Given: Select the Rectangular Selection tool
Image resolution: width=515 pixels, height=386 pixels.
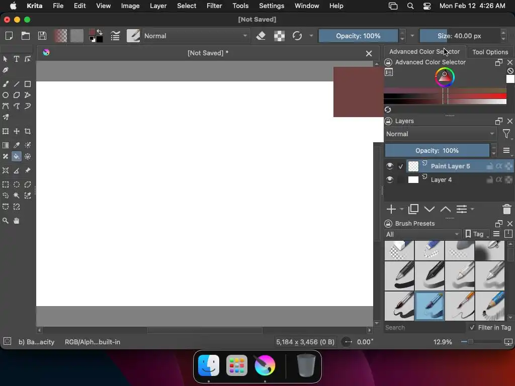Looking at the screenshot, I should click(x=6, y=184).
